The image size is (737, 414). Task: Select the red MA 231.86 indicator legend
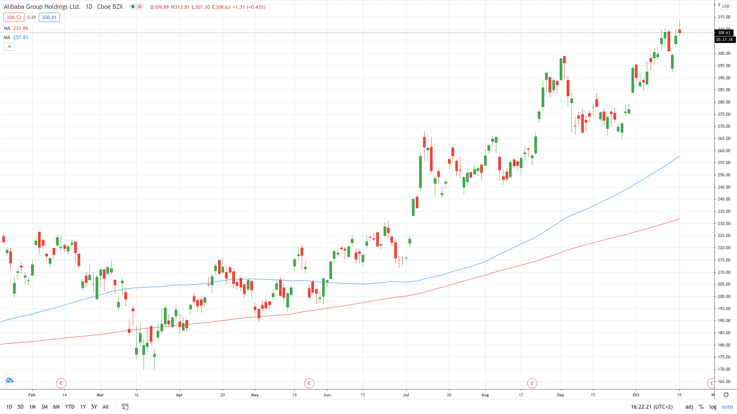[16, 28]
